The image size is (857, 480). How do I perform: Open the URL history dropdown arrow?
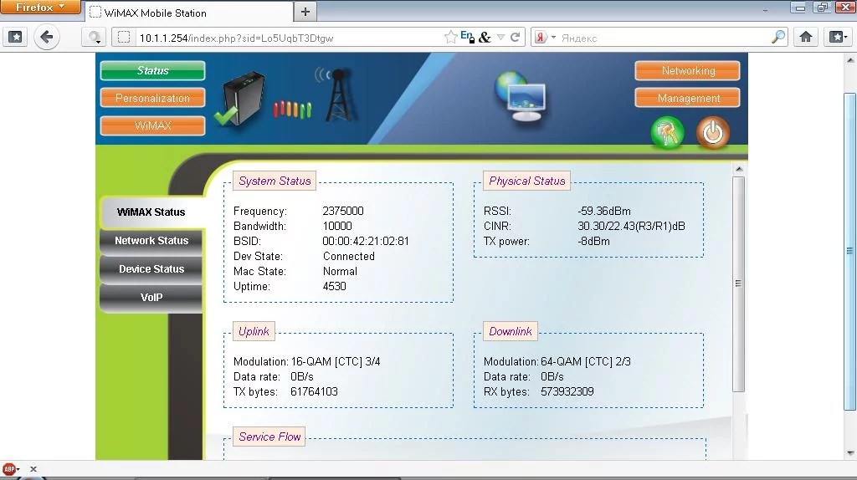(500, 38)
